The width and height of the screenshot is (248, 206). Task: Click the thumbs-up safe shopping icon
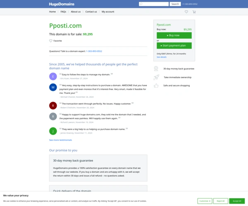pos(156,86)
